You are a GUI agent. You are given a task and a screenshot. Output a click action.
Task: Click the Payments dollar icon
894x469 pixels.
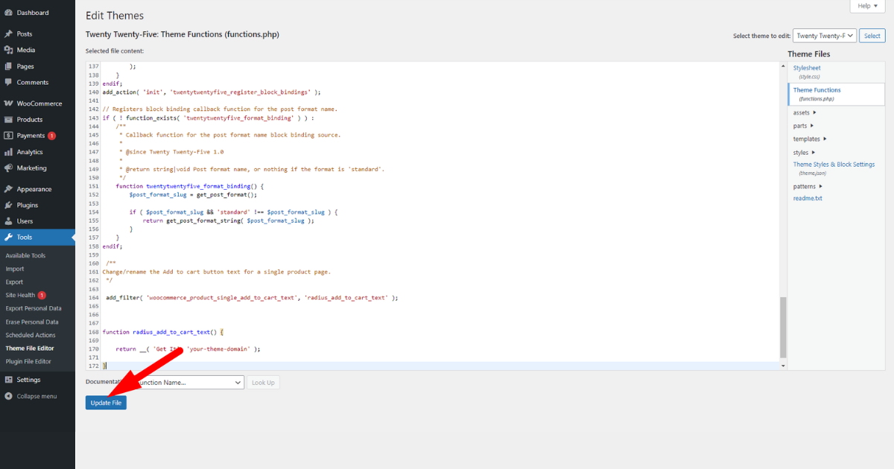point(8,135)
